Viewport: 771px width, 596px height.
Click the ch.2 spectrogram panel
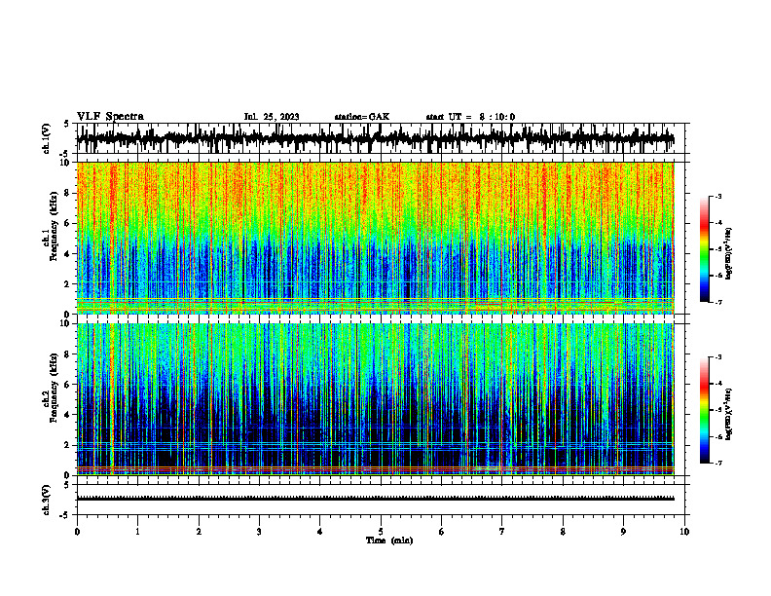tap(375, 399)
